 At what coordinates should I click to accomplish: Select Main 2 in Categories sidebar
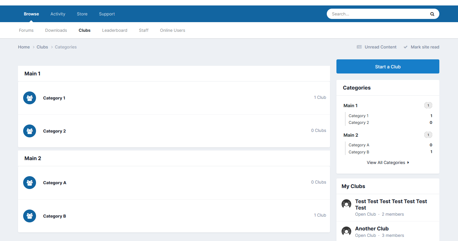pyautogui.click(x=351, y=135)
